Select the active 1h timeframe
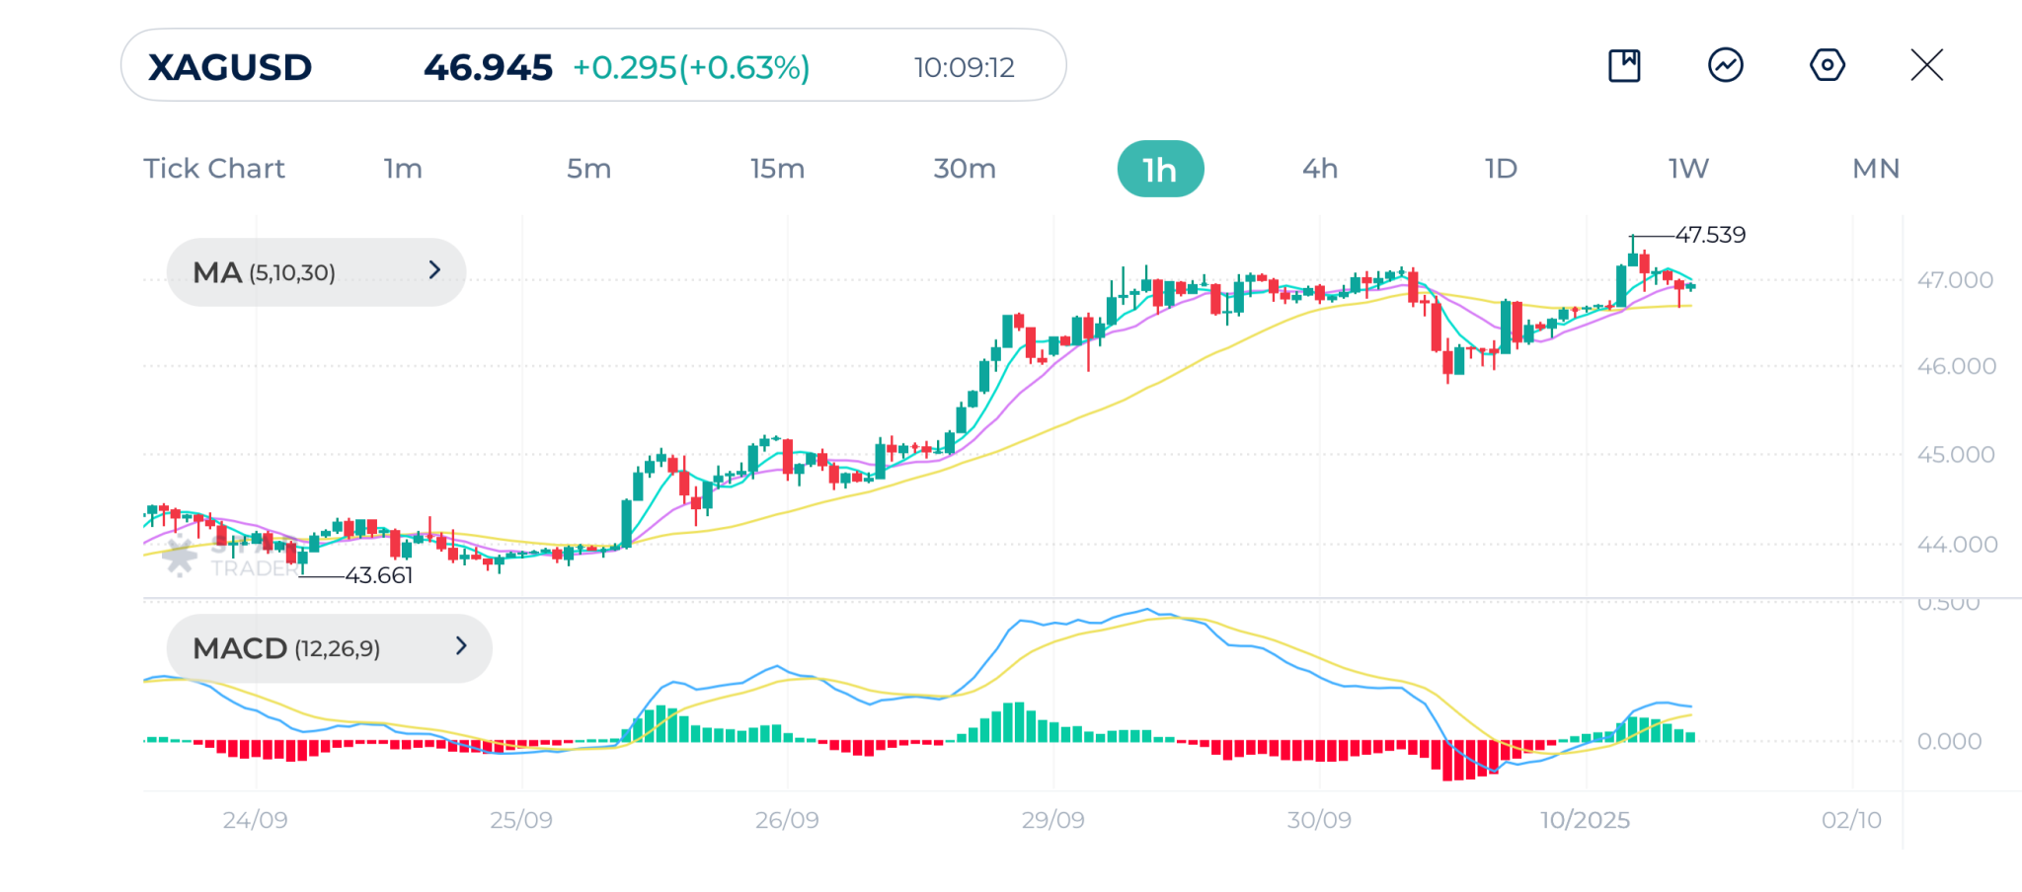The height and width of the screenshot is (892, 2022). [1160, 170]
